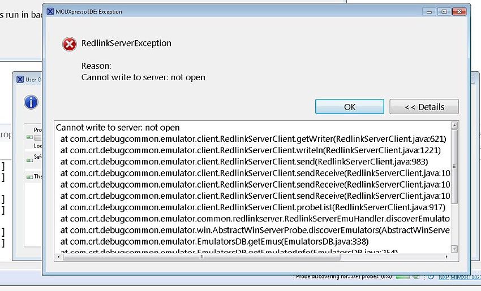Image resolution: width=481 pixels, height=291 pixels.
Task: Click the horizontal scrollbar thumb under the stack trace
Action: (201, 257)
